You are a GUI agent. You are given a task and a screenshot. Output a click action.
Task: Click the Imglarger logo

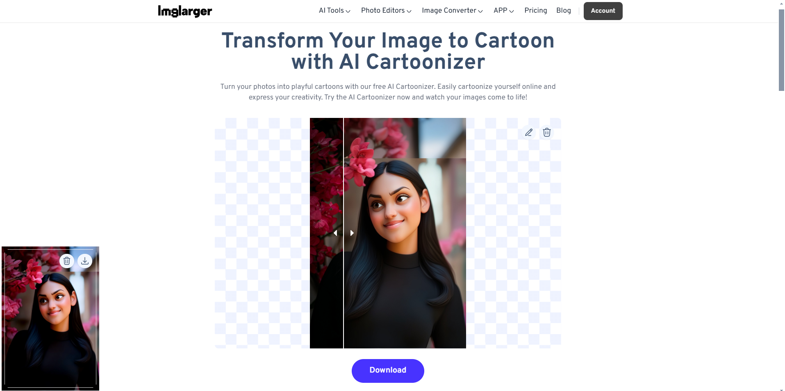tap(185, 11)
